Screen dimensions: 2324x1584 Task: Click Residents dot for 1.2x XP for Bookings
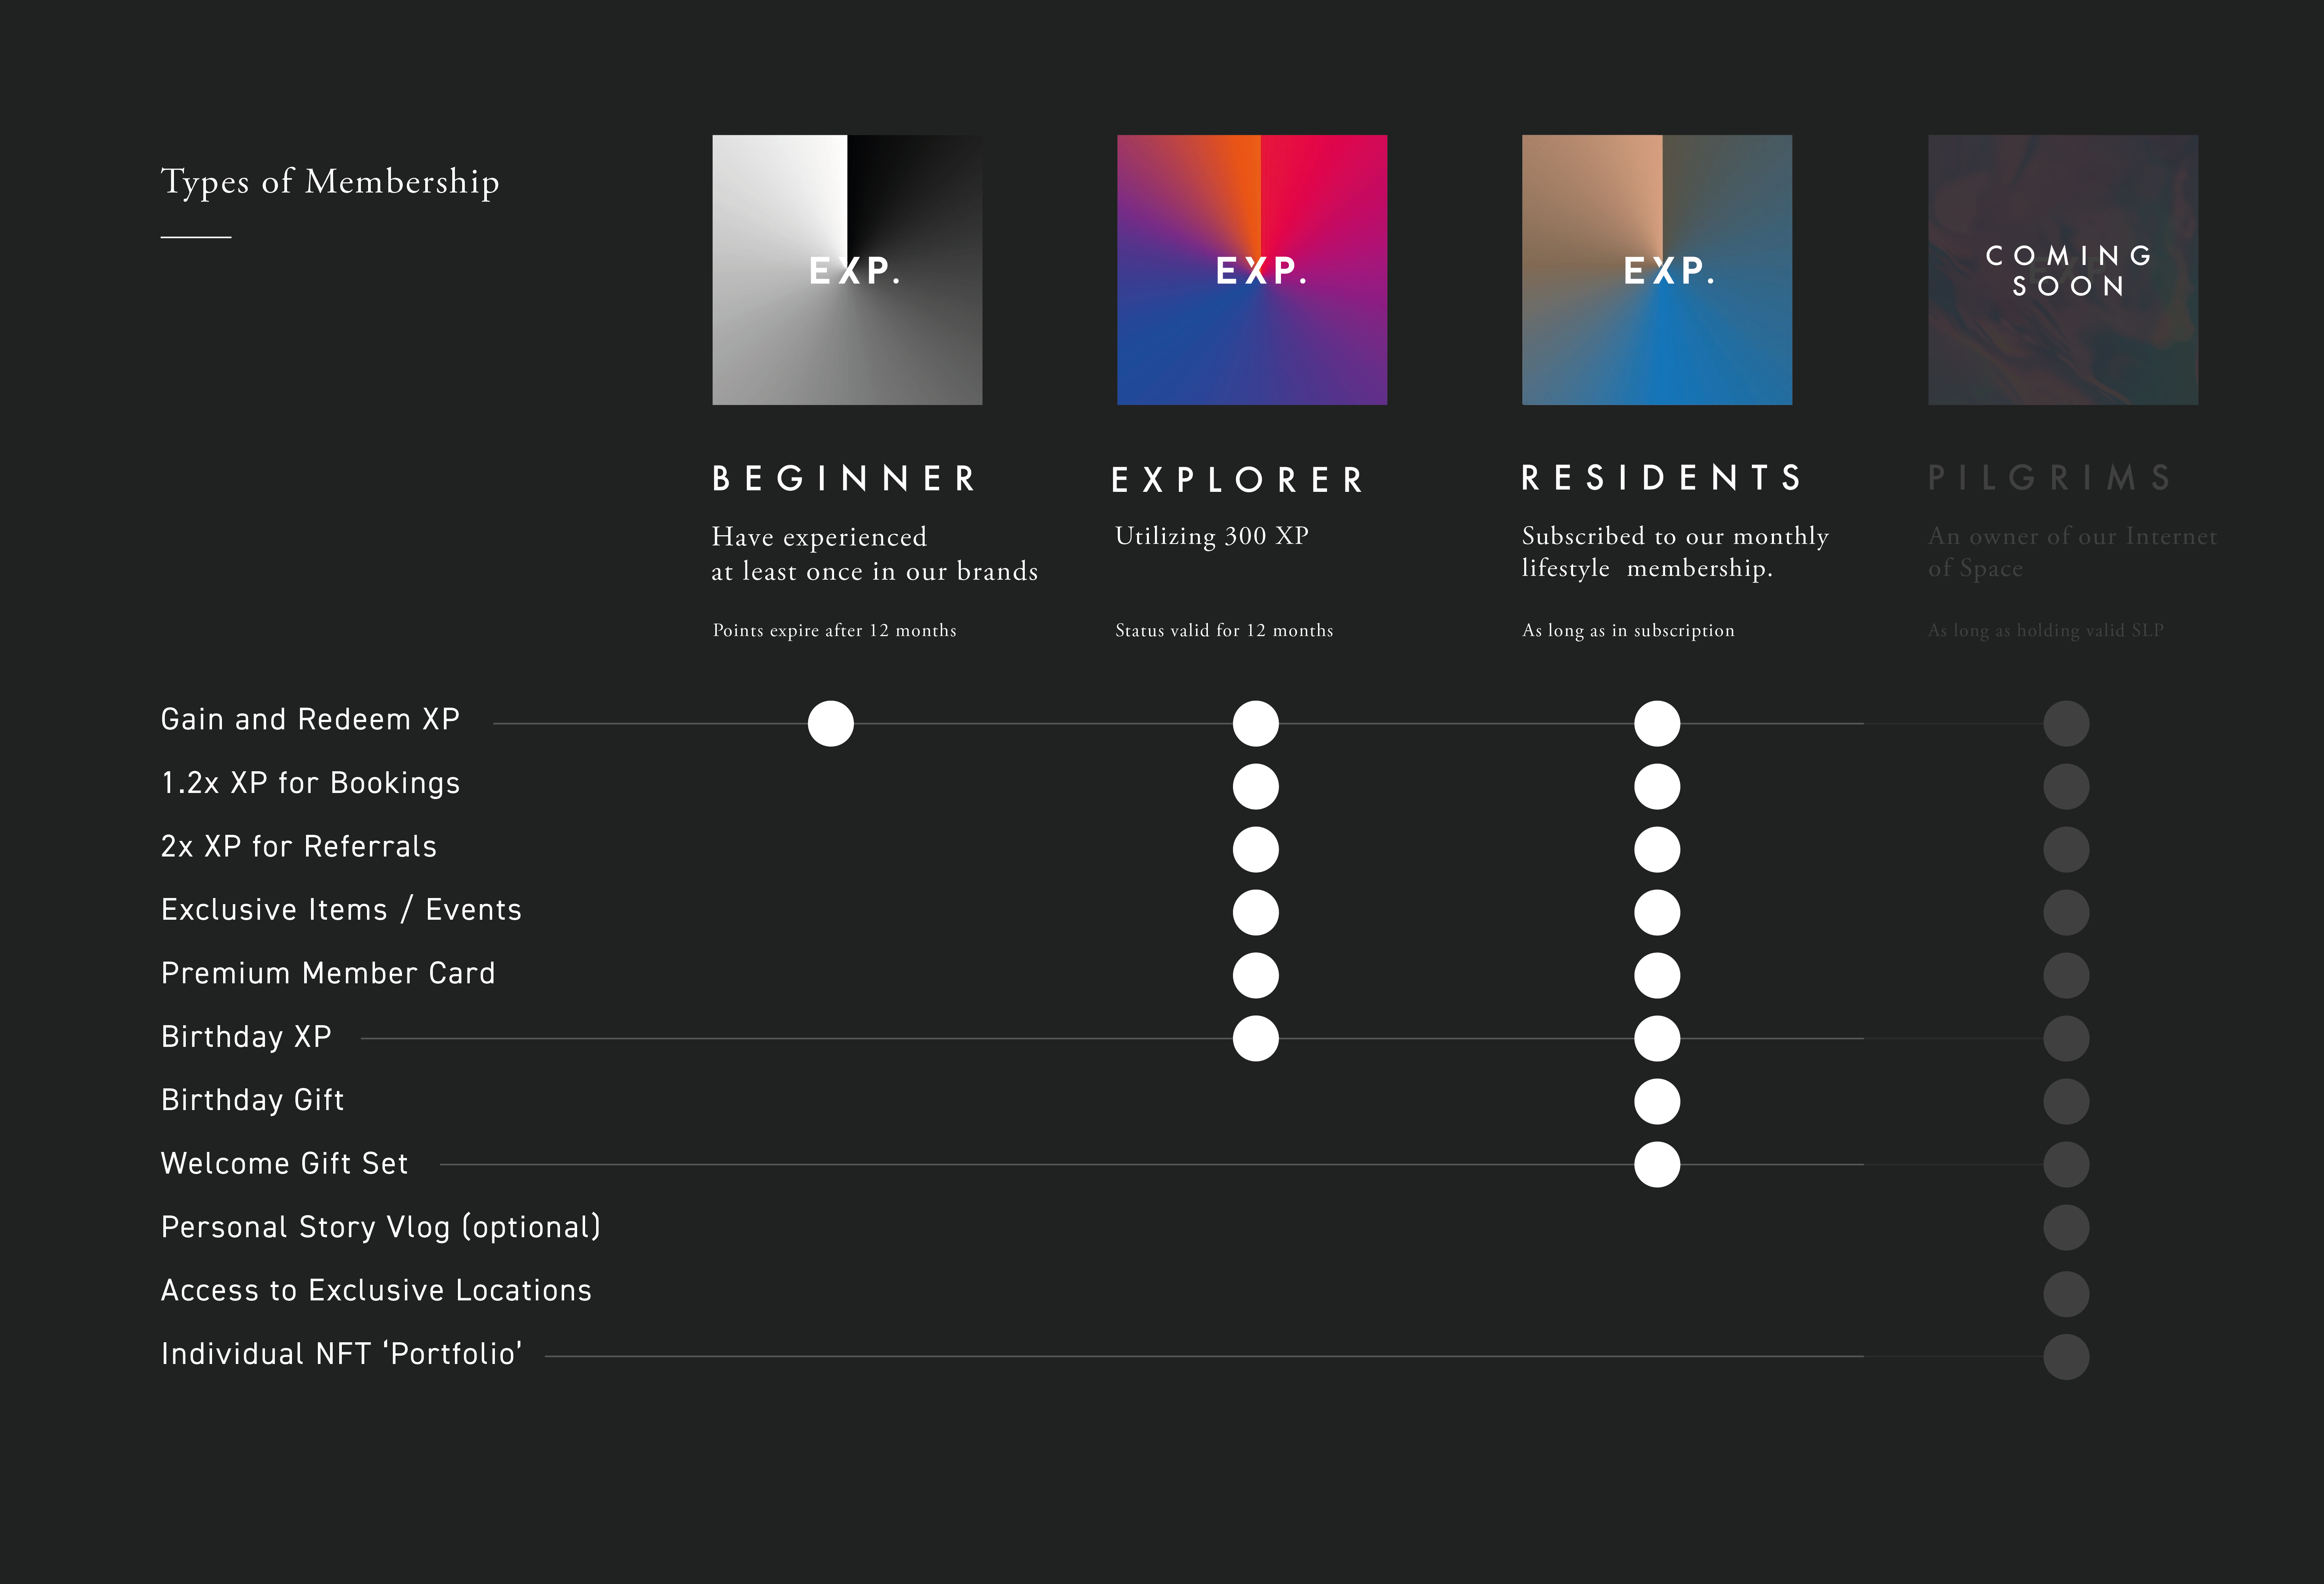tap(1657, 787)
